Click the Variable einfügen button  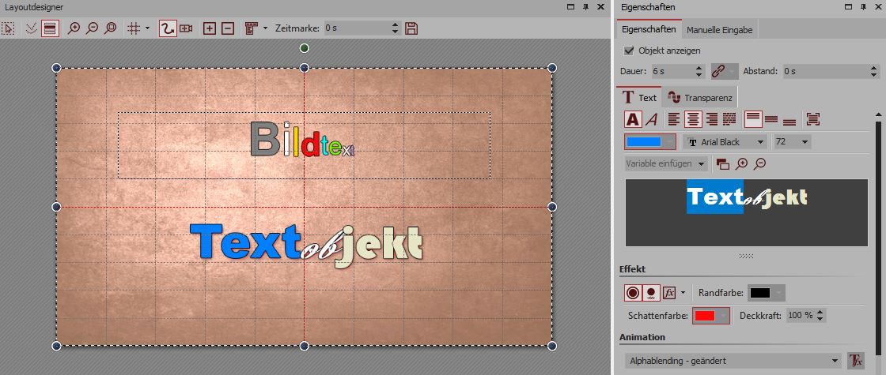665,164
